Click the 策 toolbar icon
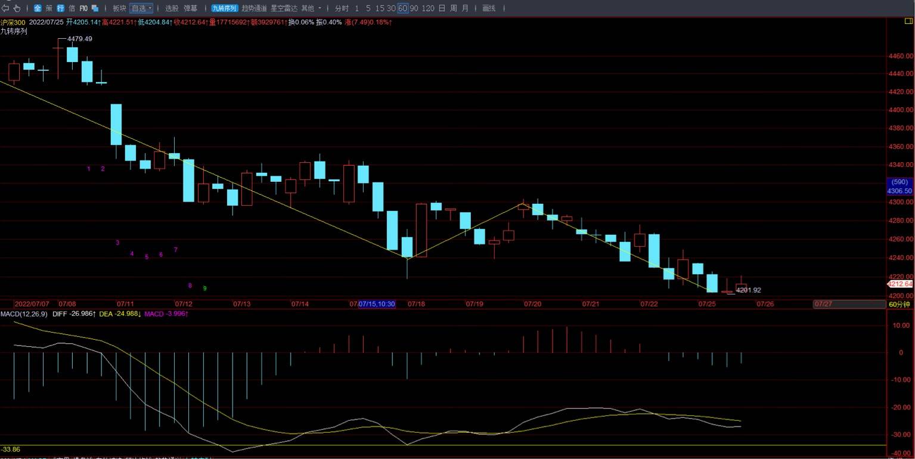Viewport: 915px width, 459px height. click(x=49, y=8)
